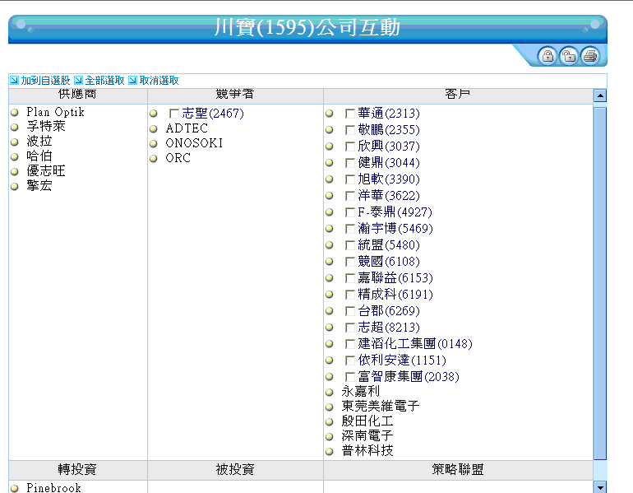Check the box for F-泰鼎(4927)

pyautogui.click(x=350, y=212)
